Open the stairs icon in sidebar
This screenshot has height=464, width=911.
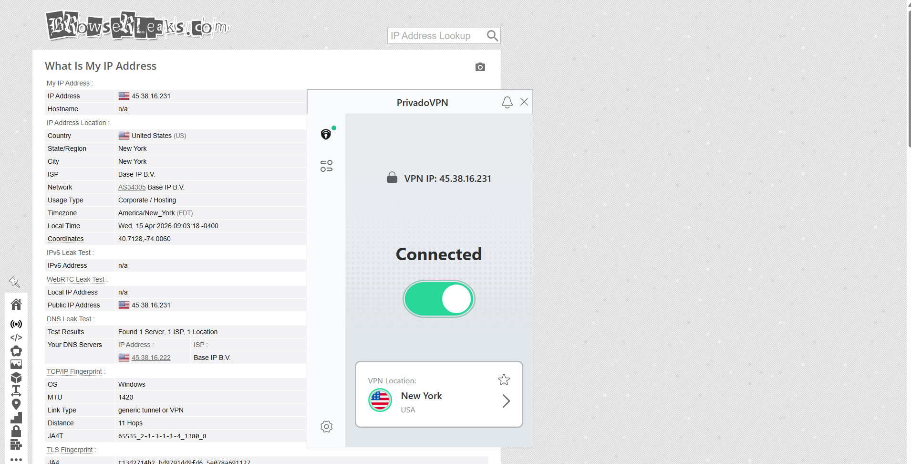[16, 418]
